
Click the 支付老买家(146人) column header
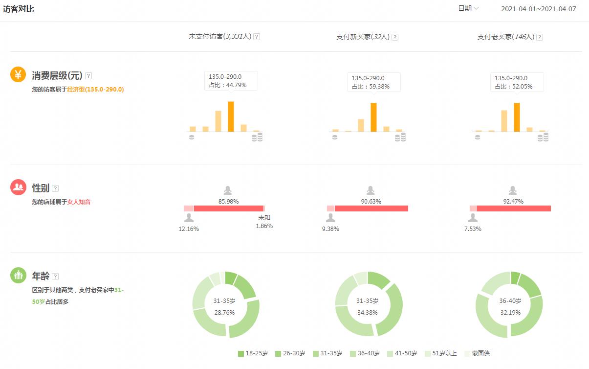(506, 37)
